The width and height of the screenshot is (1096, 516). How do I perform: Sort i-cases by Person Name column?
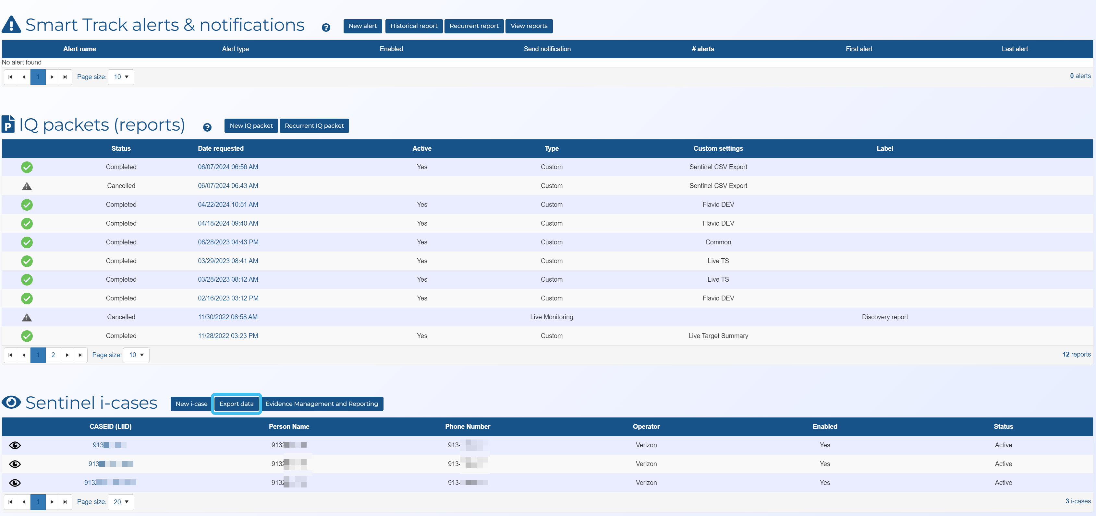[x=289, y=426]
